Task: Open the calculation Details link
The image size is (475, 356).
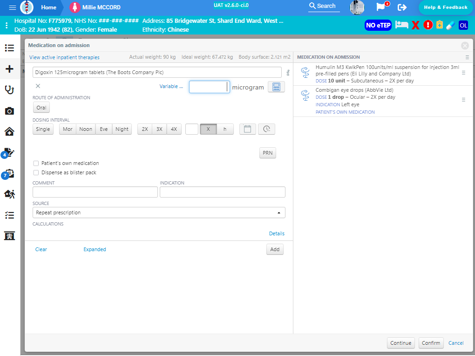Action: point(277,233)
